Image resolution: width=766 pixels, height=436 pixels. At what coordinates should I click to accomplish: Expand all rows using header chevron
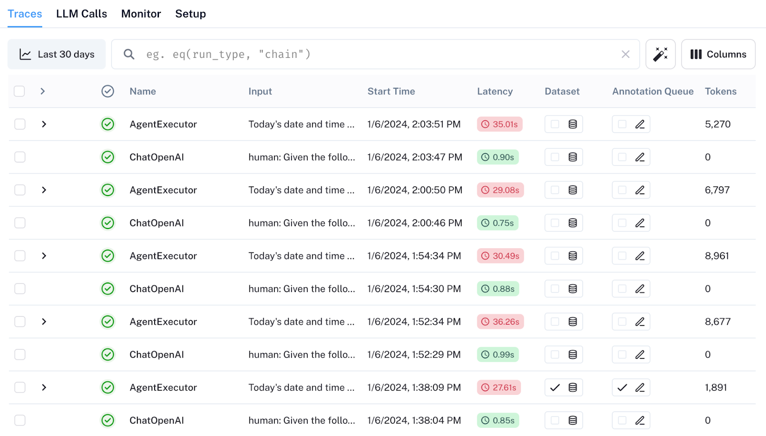[x=43, y=91]
